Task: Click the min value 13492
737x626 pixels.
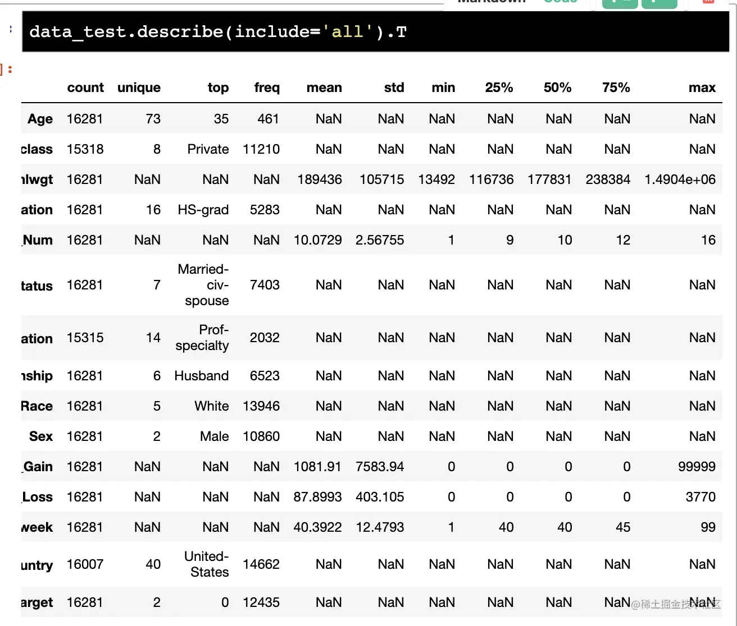Action: (437, 179)
